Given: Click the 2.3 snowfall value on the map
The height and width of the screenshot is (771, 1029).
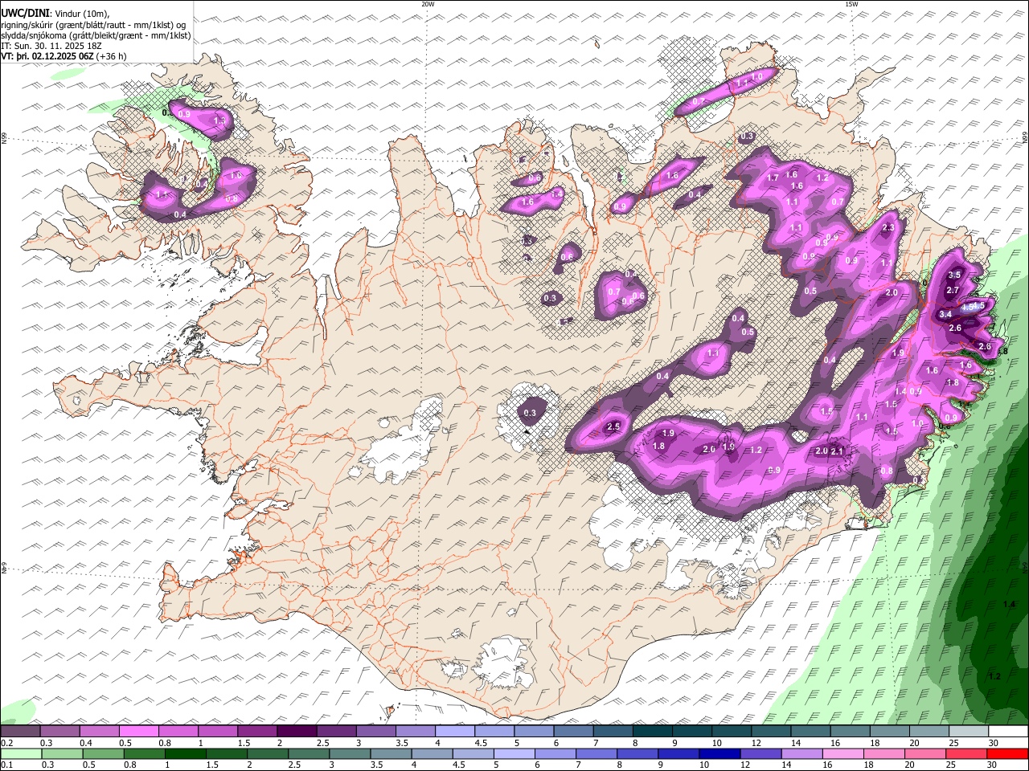Looking at the screenshot, I should (x=888, y=228).
